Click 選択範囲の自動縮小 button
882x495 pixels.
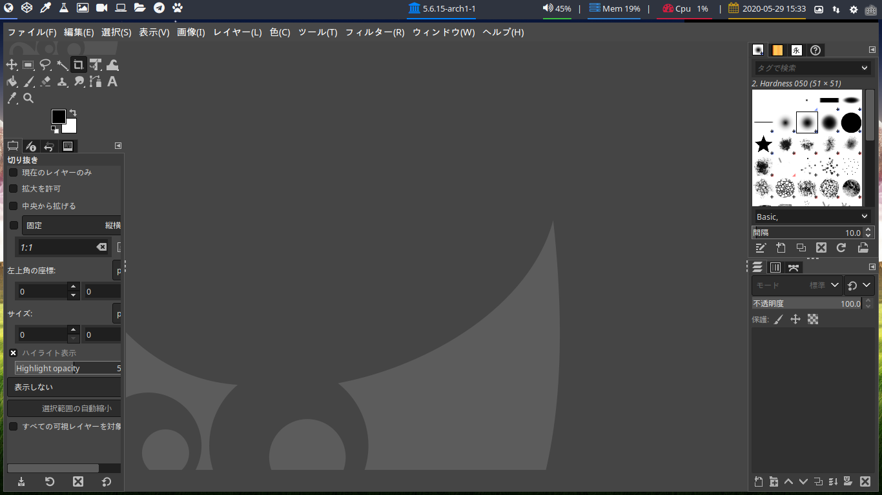click(x=65, y=409)
